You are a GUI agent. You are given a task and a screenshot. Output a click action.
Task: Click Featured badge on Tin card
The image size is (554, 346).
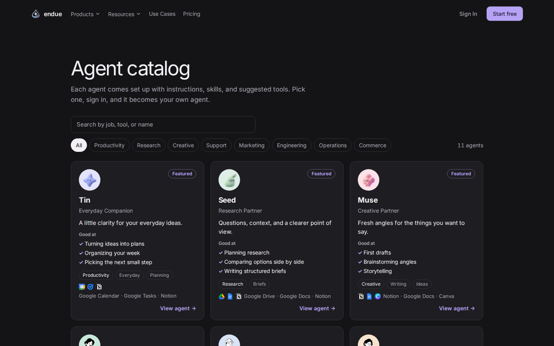point(182,174)
